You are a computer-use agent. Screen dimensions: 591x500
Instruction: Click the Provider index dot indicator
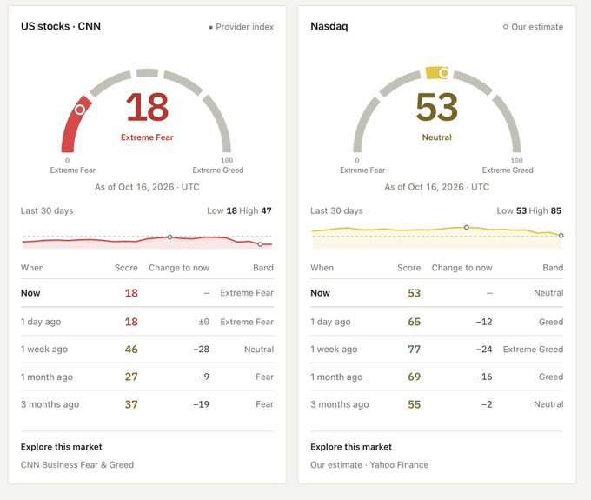[210, 27]
